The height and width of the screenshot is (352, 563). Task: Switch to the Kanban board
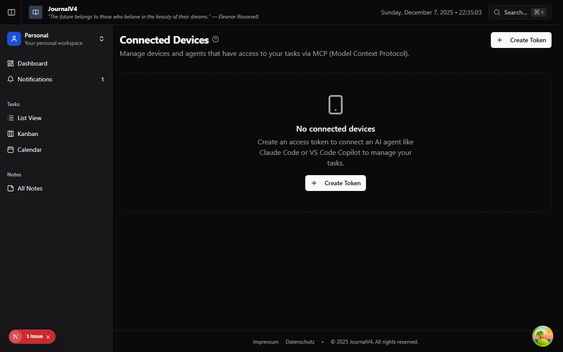26,134
